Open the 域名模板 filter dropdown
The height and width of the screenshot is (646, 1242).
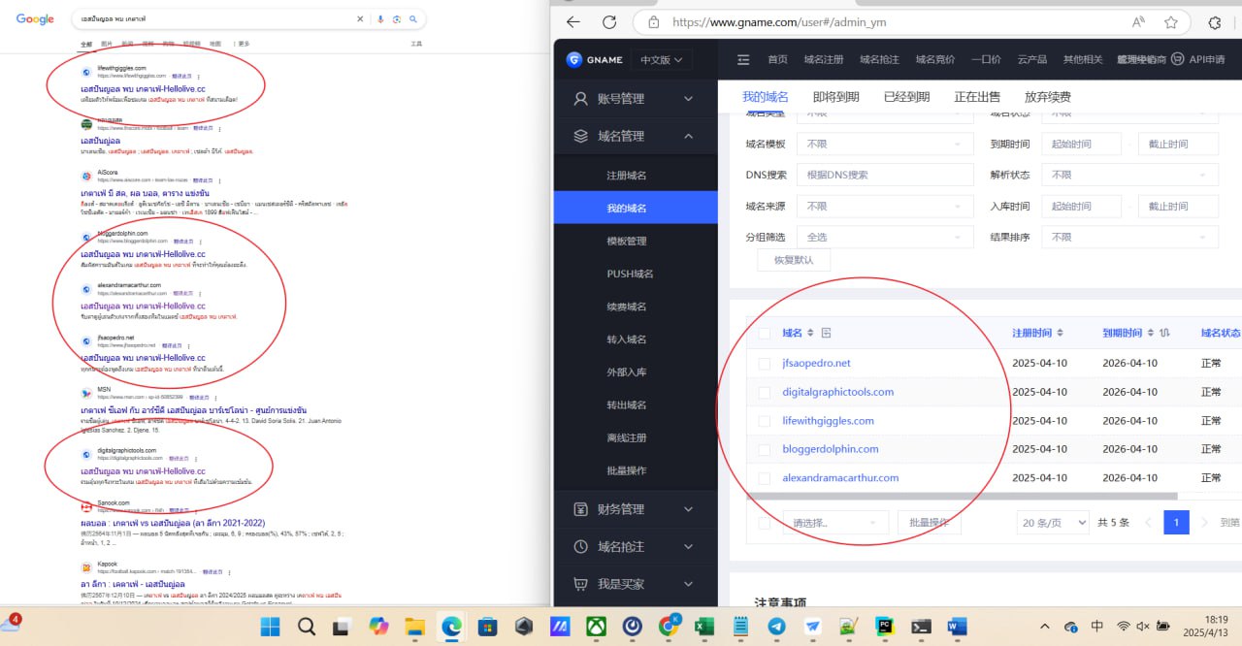(x=884, y=144)
